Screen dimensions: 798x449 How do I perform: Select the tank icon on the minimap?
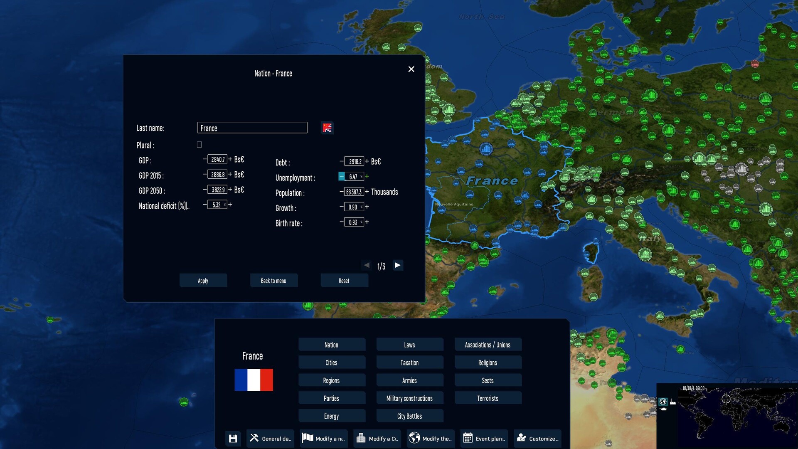(x=663, y=409)
